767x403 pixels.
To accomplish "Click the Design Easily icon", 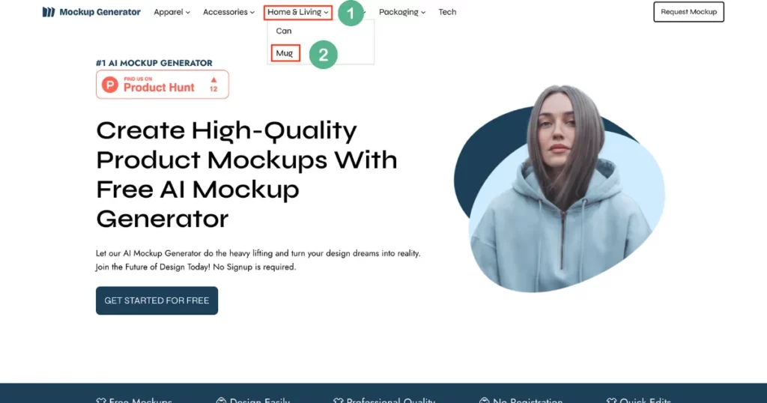I will coord(221,401).
